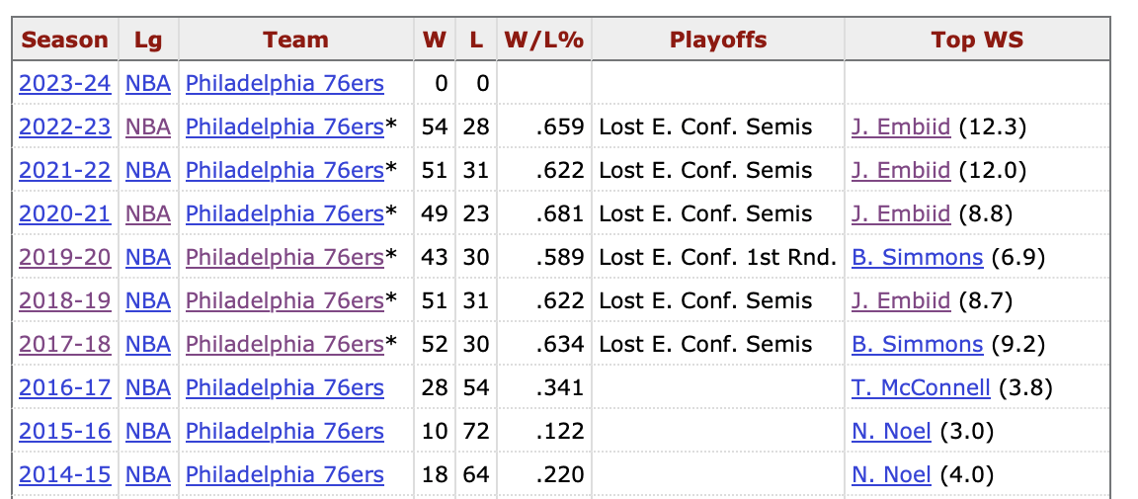This screenshot has height=499, width=1138.
Task: Sort table by Season column header
Action: pyautogui.click(x=64, y=41)
